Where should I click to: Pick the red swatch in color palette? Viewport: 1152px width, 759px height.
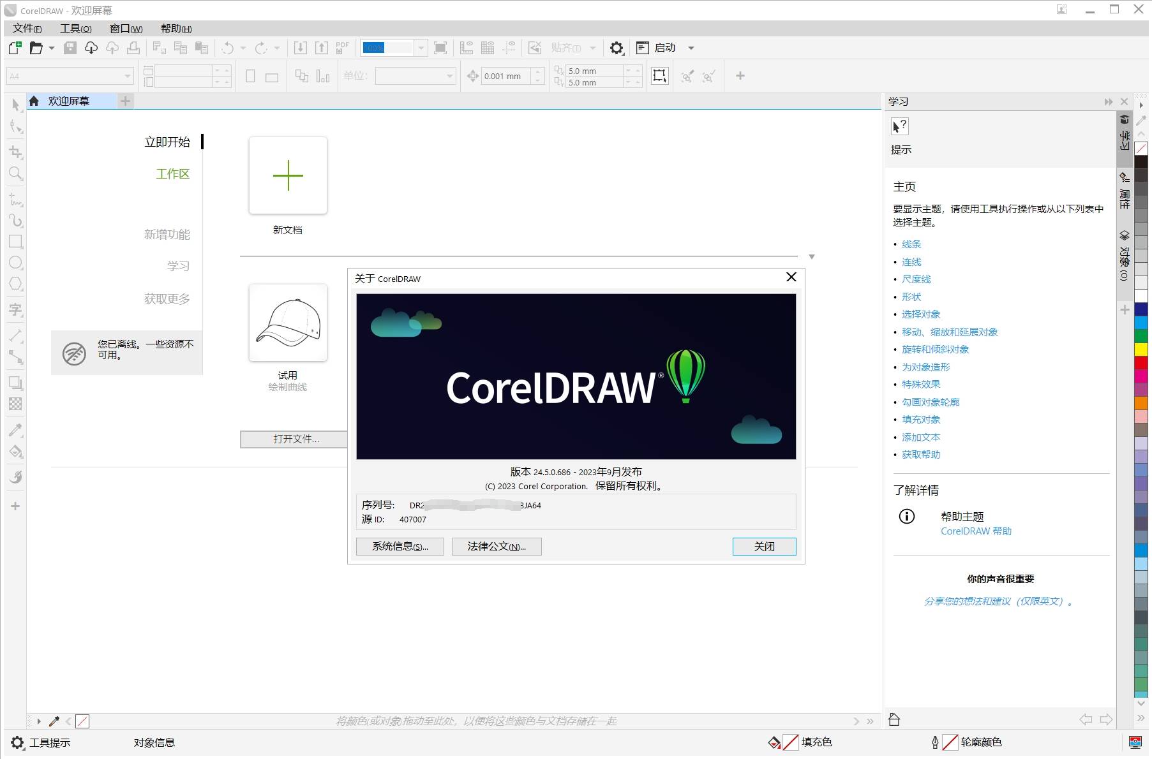click(x=1141, y=363)
